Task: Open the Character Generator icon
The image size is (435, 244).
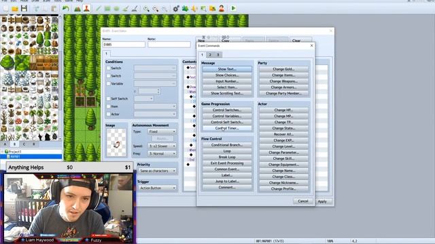Action: click(222, 9)
